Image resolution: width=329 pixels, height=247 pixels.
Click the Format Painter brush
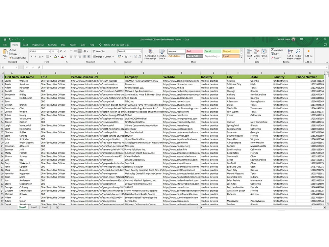point(11,58)
